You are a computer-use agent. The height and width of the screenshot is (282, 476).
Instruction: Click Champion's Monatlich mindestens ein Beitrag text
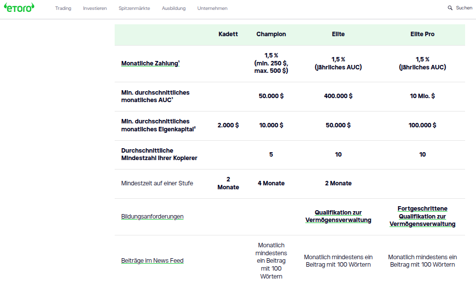click(x=271, y=261)
